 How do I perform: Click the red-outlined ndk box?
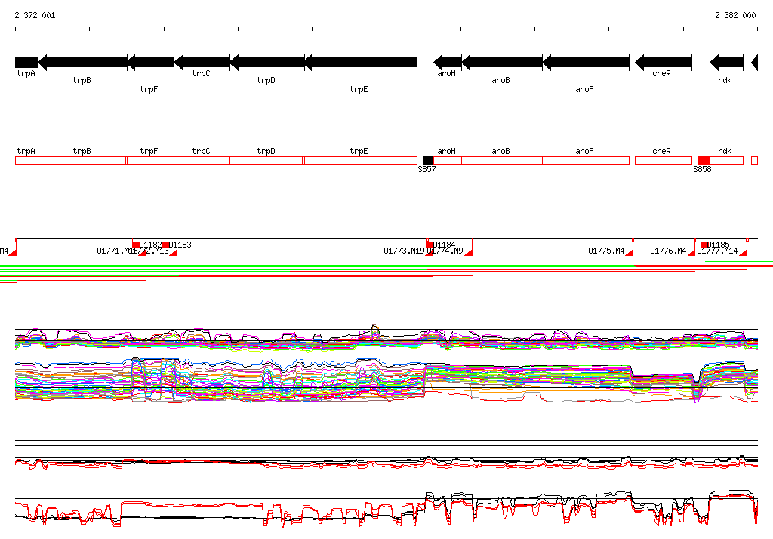pyautogui.click(x=727, y=160)
